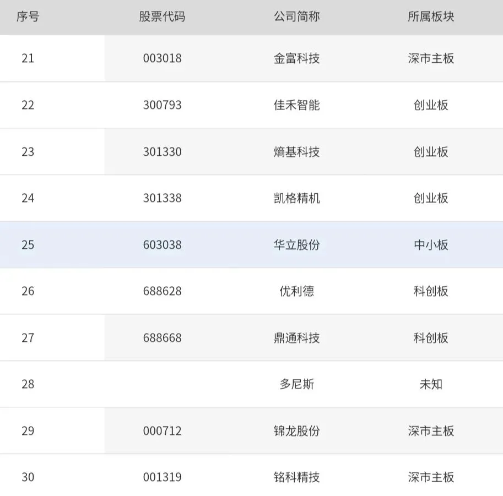Click company name 多尼斯
The width and height of the screenshot is (503, 496).
click(297, 384)
